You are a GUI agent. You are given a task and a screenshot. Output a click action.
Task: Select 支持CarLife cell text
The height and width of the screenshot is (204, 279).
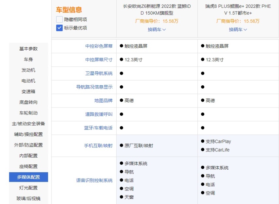(x=218, y=150)
